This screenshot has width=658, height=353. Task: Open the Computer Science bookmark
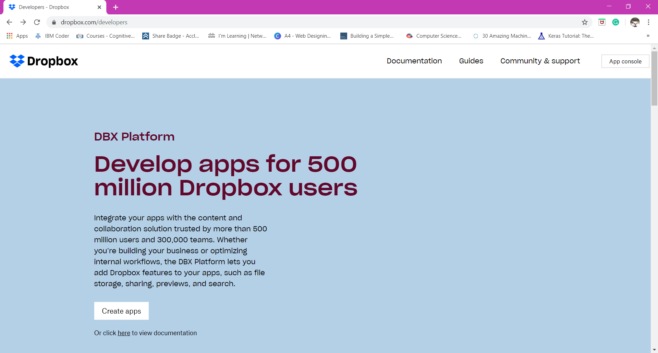(x=434, y=36)
